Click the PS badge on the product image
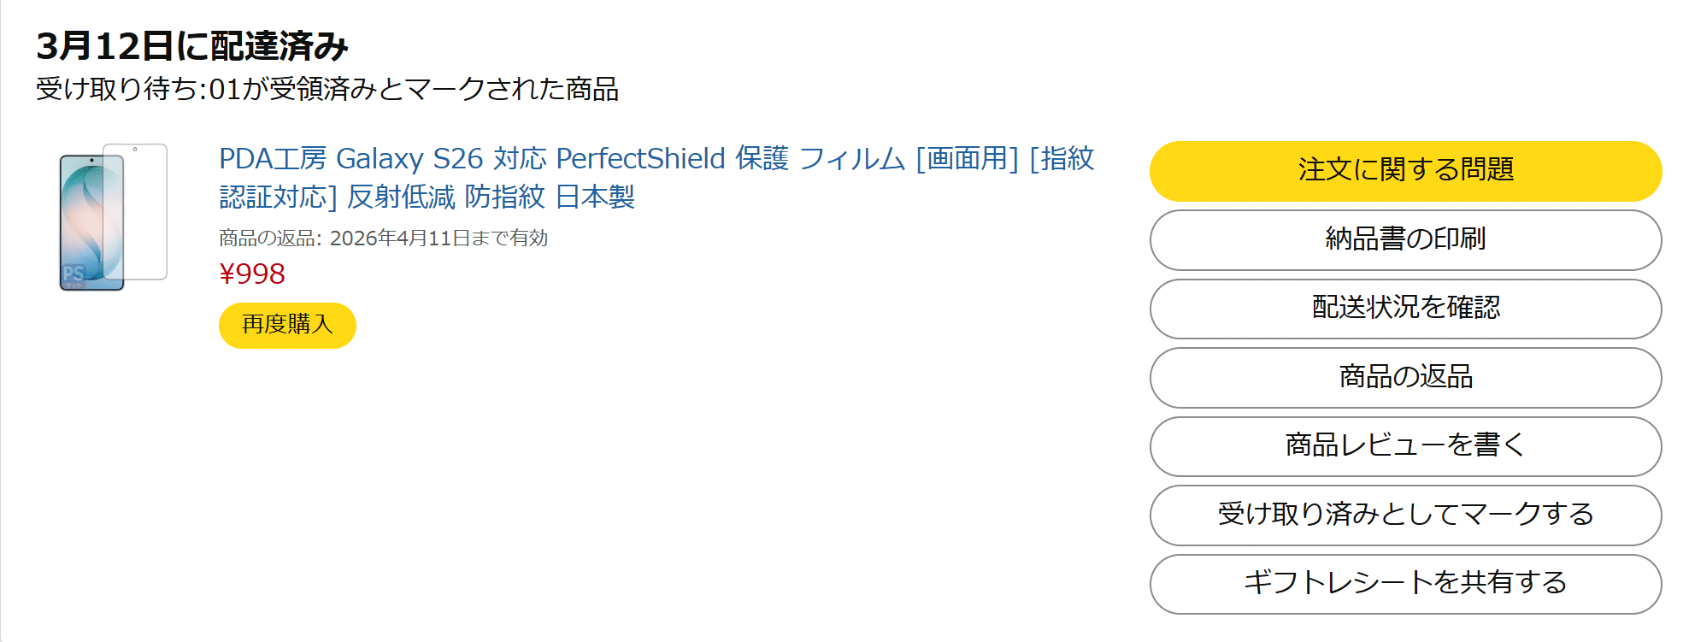1689x642 pixels. pos(74,274)
